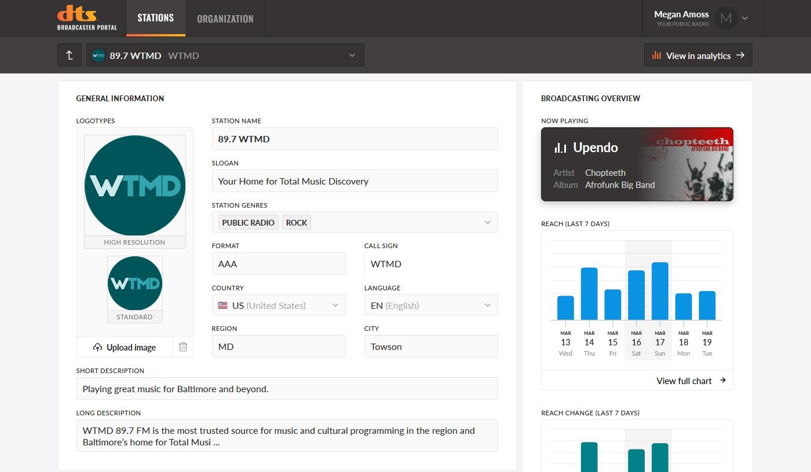Viewport: 811px width, 472px height.
Task: Click the Short Description field
Action: point(287,389)
